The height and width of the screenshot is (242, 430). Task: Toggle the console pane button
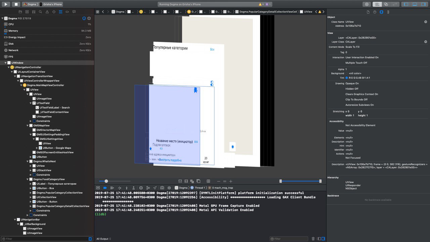324,239
